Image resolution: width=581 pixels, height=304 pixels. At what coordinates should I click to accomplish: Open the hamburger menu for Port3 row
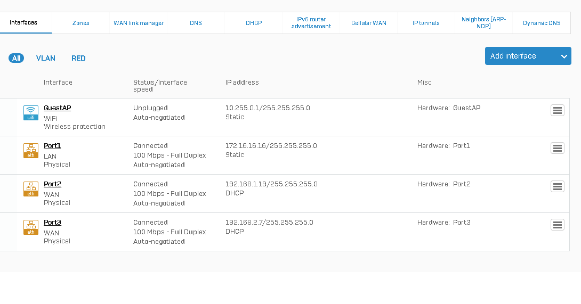558,225
